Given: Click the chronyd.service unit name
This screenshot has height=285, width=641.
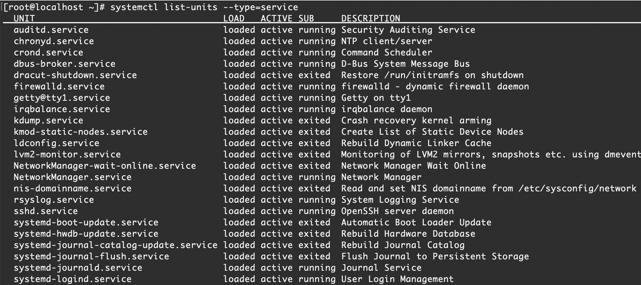Looking at the screenshot, I should click(x=54, y=41).
